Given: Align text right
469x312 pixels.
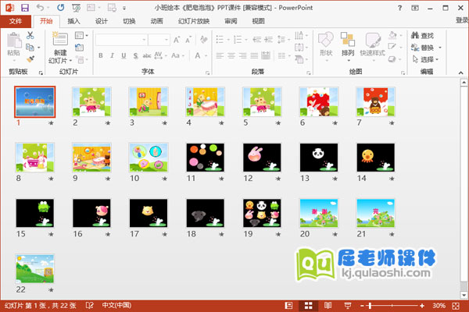Looking at the screenshot, I should click(242, 55).
